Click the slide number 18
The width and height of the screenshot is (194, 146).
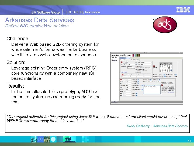coord(189,141)
